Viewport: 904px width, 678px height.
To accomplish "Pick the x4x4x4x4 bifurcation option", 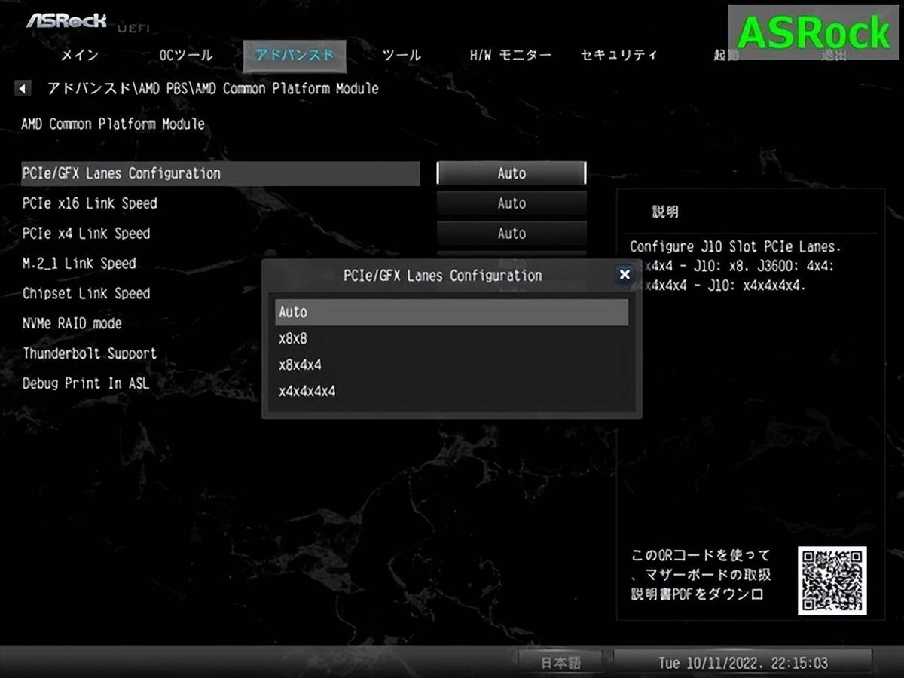I will [x=451, y=392].
